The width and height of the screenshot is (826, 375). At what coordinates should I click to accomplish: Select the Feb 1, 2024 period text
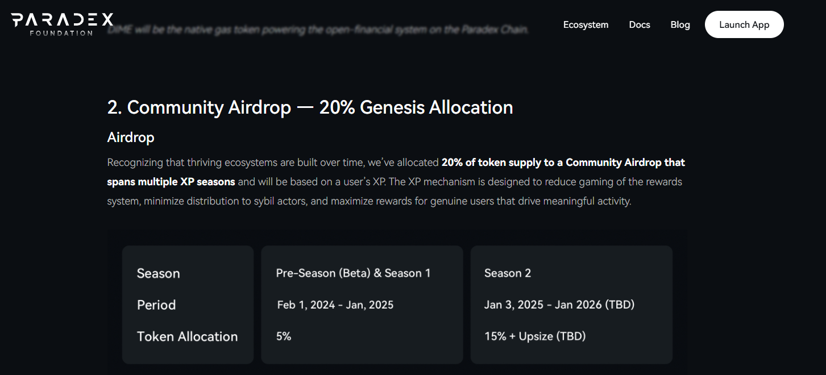pyautogui.click(x=335, y=305)
